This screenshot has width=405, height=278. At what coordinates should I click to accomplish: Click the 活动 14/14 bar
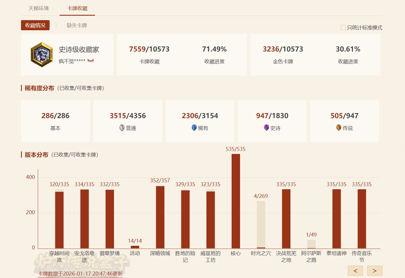click(135, 247)
